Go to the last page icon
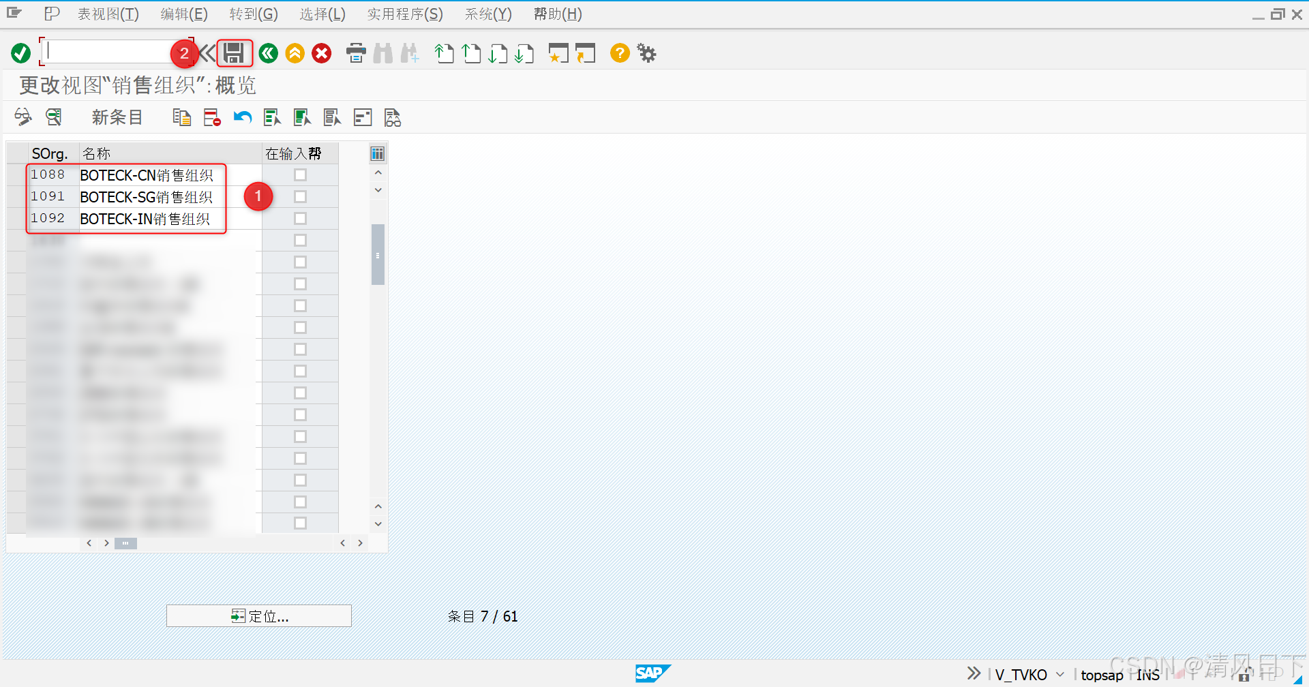 [x=524, y=53]
